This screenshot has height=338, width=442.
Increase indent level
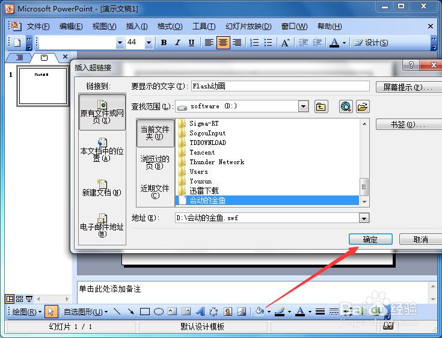(318, 43)
